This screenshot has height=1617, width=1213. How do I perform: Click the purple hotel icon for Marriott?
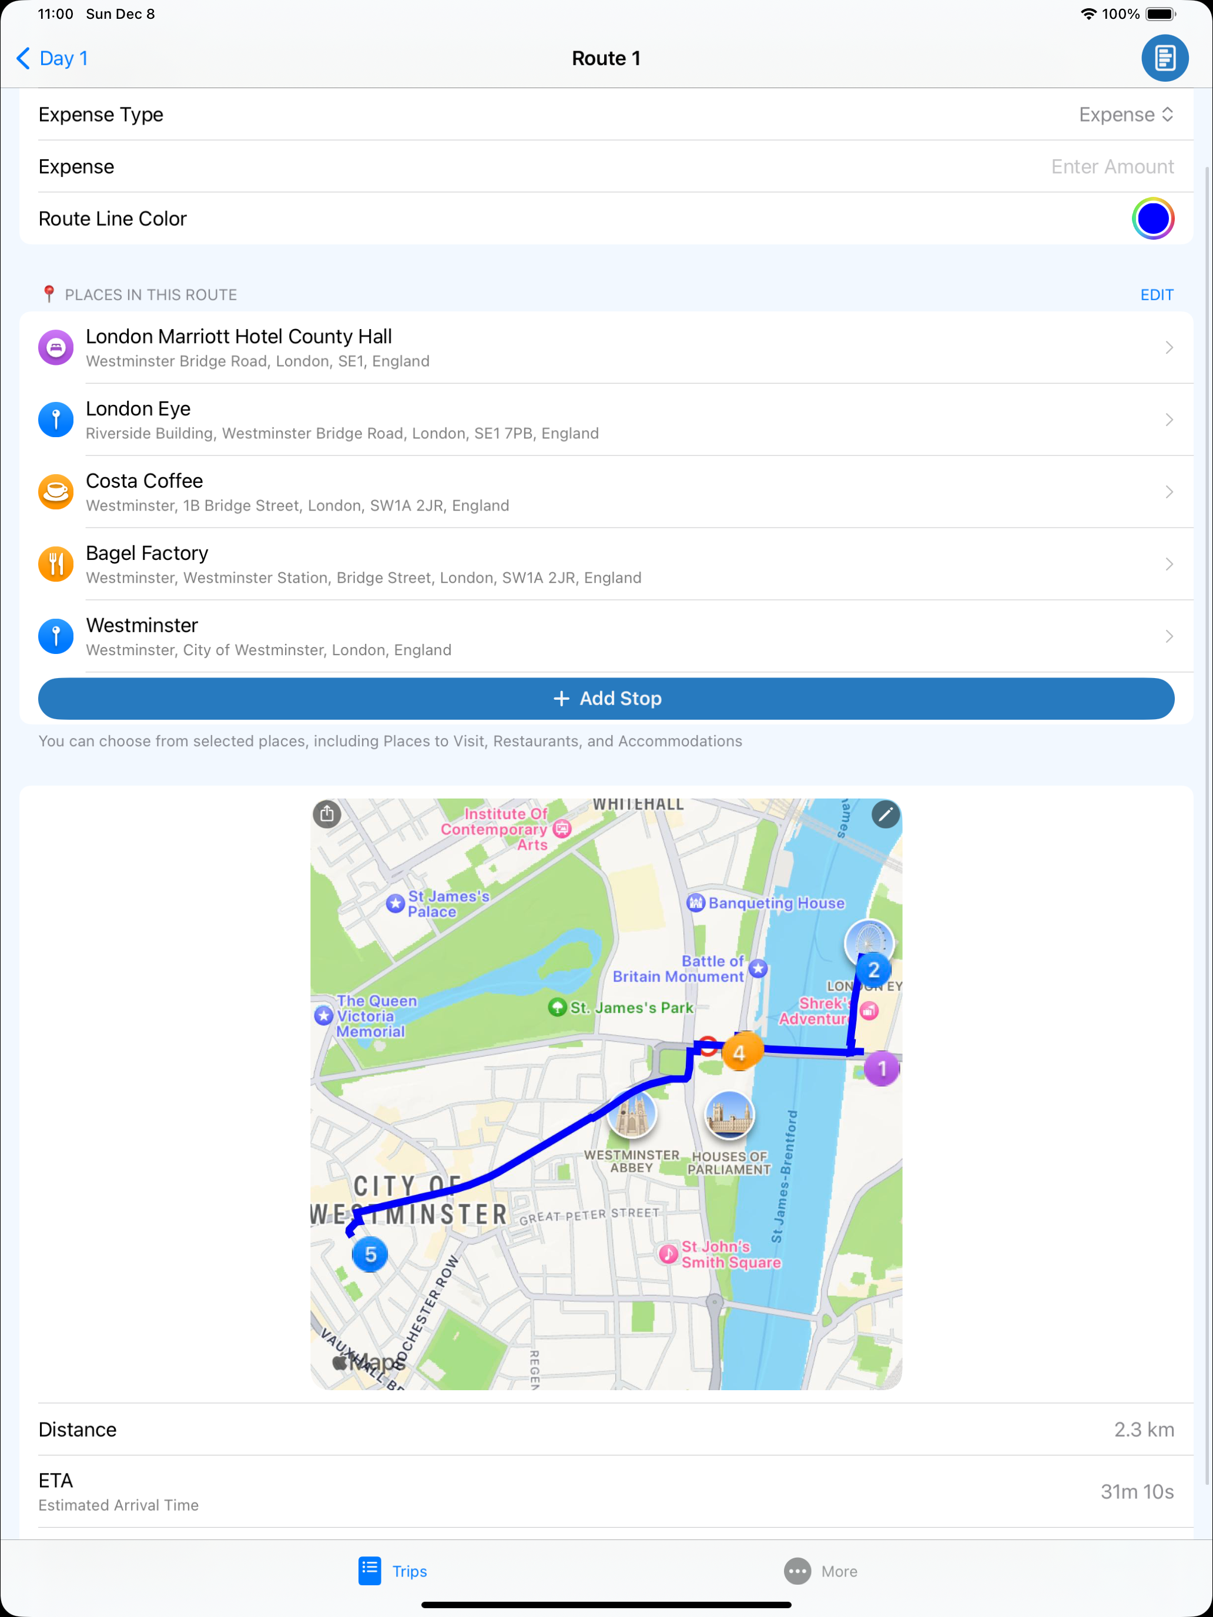pos(56,347)
